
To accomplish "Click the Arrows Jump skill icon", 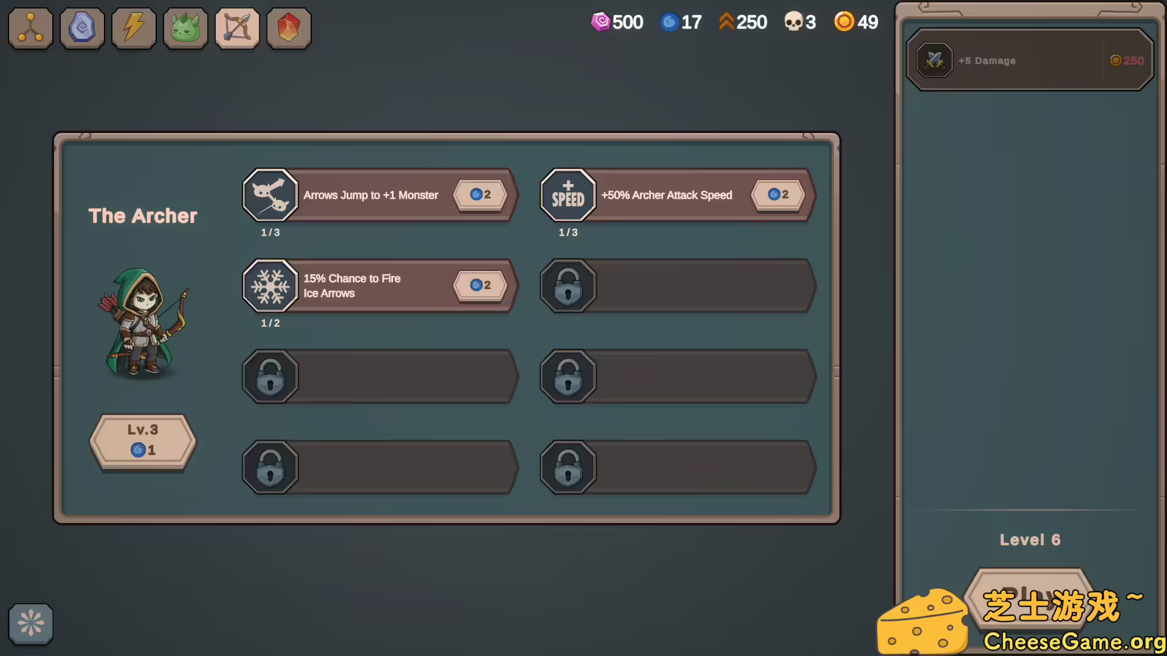I will [270, 195].
